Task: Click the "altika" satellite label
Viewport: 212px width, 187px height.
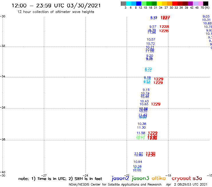Action: tap(159, 178)
